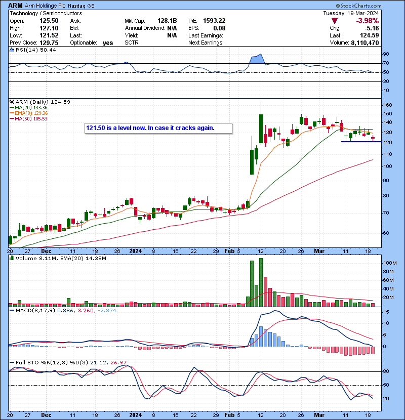Click the Open value 125.50
Image resolution: width=405 pixels, height=420 pixels.
[49, 21]
